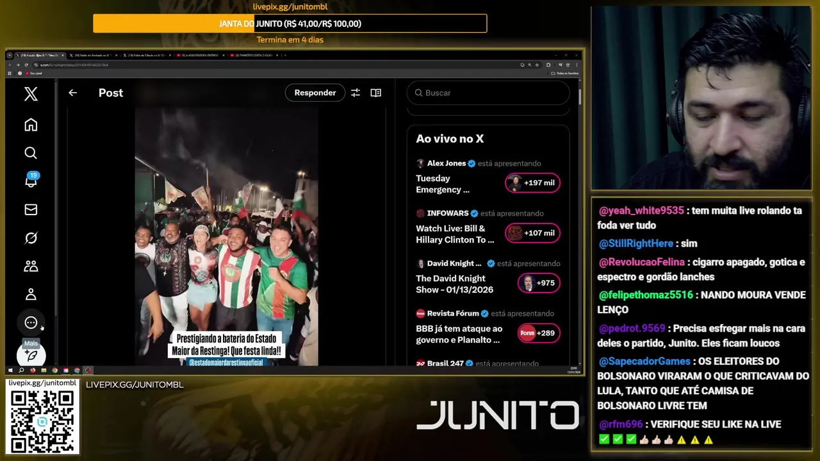Screen dimensions: 820x461
Task: Click the +107 mil listeners badge
Action: tap(532, 233)
